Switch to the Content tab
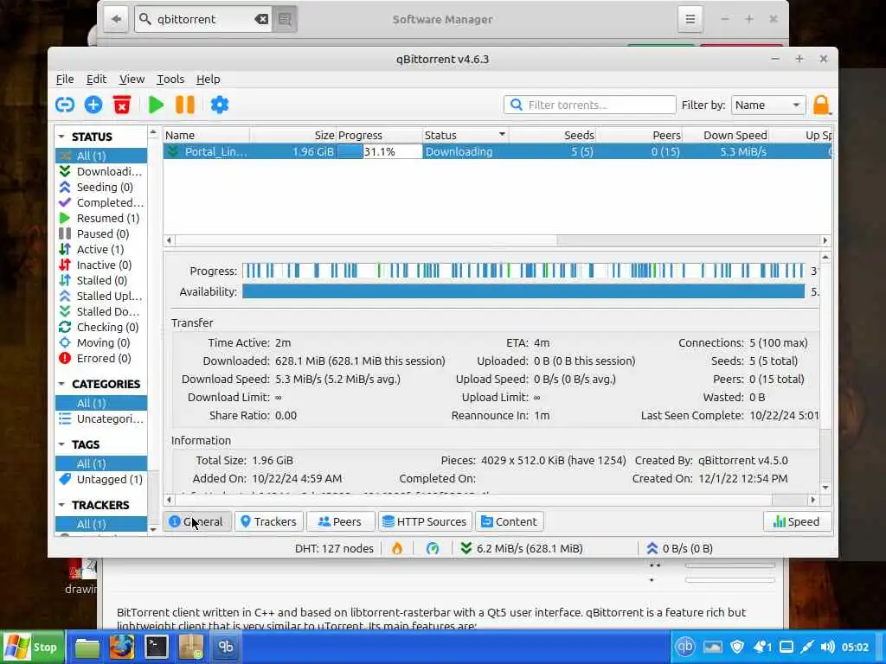Viewport: 886px width, 664px height. pos(509,521)
